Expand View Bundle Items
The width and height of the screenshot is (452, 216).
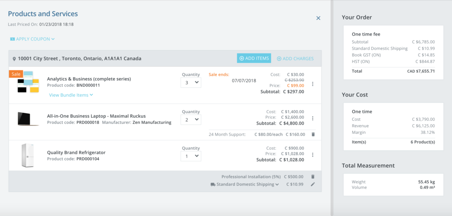(x=71, y=95)
